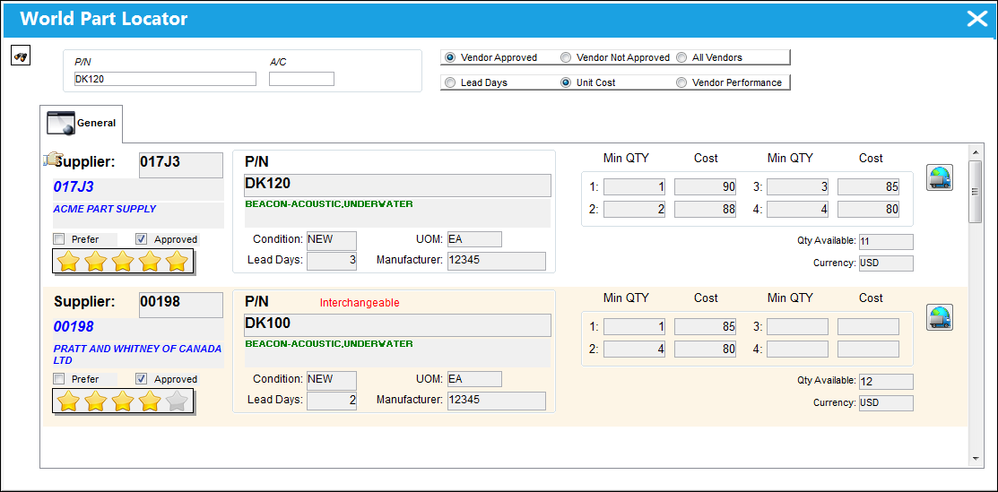Click supplier code box 00198
Viewport: 998px width, 492px height.
point(181,305)
